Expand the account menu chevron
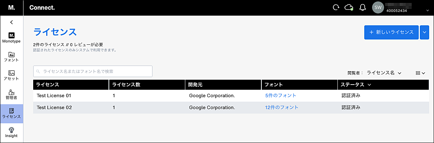Screen dimensions: 434x143 [427, 10]
